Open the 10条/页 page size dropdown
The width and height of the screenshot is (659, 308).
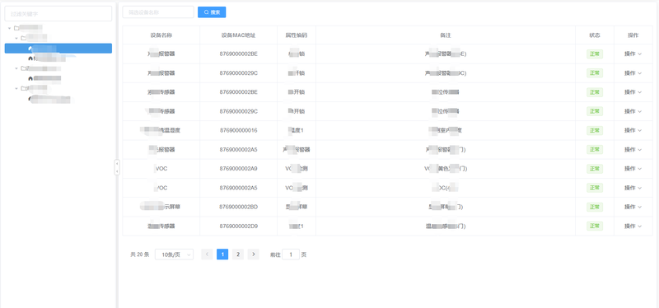click(x=175, y=254)
